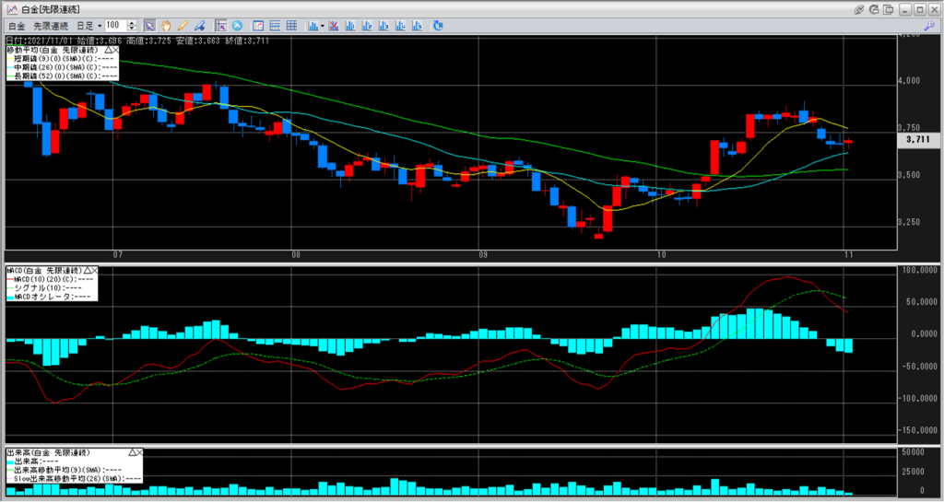Click the bar count field showing 100

(115, 25)
